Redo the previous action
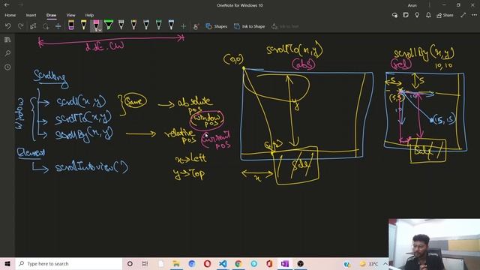The width and height of the screenshot is (480, 270). pyautogui.click(x=20, y=26)
